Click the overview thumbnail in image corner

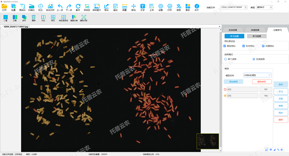point(208,141)
